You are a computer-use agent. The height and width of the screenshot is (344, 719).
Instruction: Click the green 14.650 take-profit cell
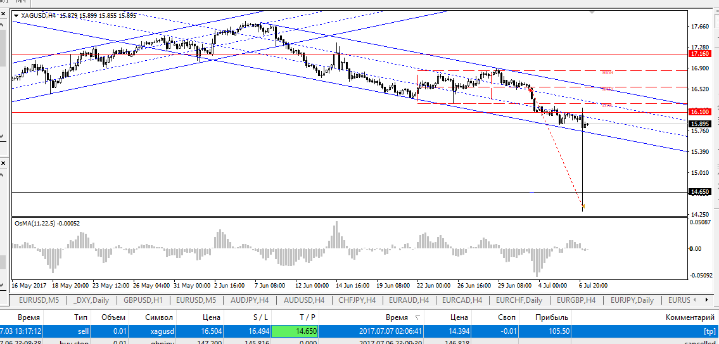(x=295, y=331)
